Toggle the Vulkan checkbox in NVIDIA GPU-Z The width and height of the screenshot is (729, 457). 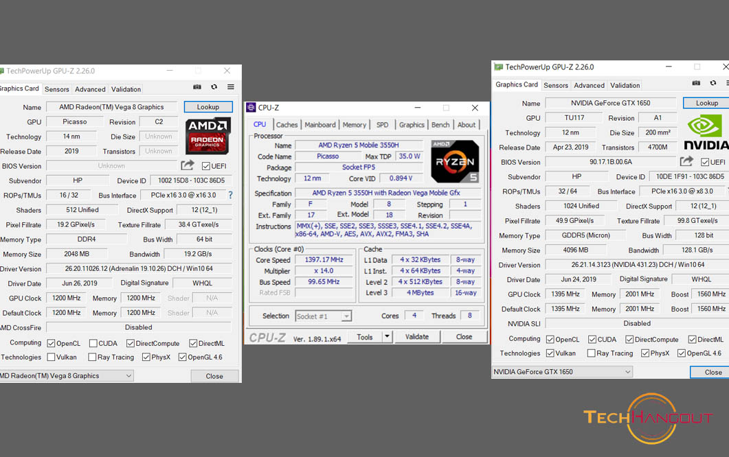click(550, 353)
